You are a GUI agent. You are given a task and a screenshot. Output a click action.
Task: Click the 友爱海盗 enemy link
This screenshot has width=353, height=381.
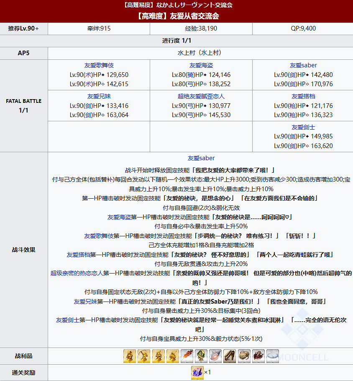[201, 65]
